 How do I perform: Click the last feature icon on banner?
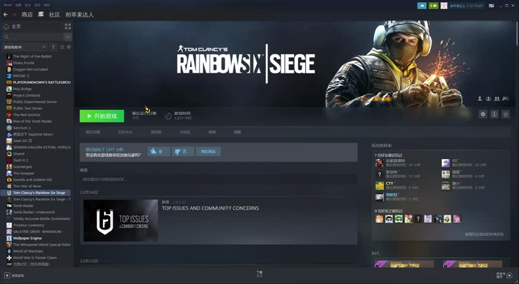[x=505, y=99]
